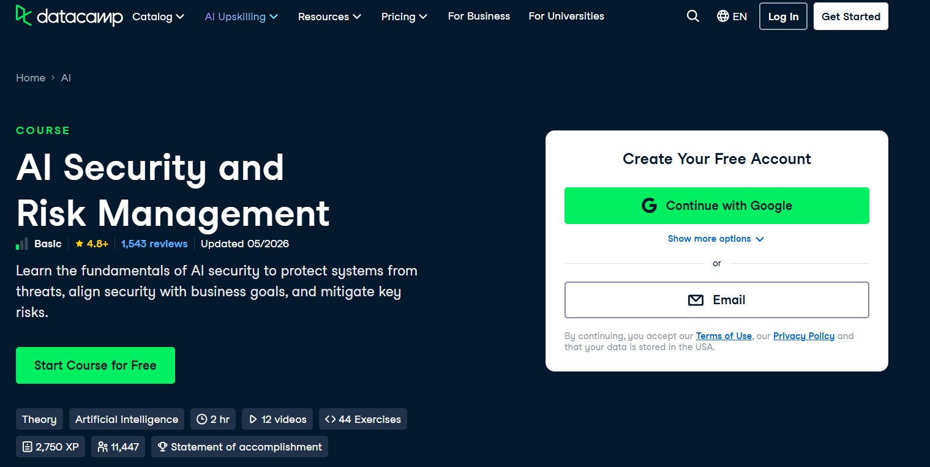The image size is (930, 467).
Task: Sign up with the Email button
Action: tap(717, 300)
